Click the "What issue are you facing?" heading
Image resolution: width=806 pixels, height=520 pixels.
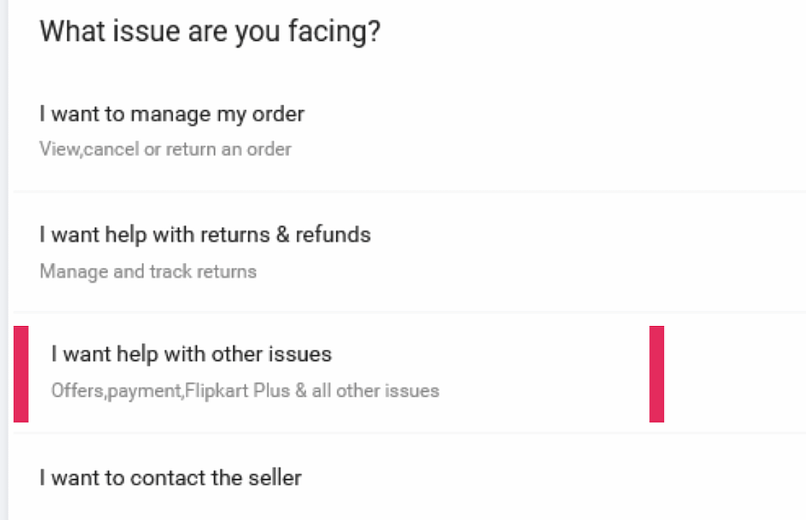click(209, 32)
